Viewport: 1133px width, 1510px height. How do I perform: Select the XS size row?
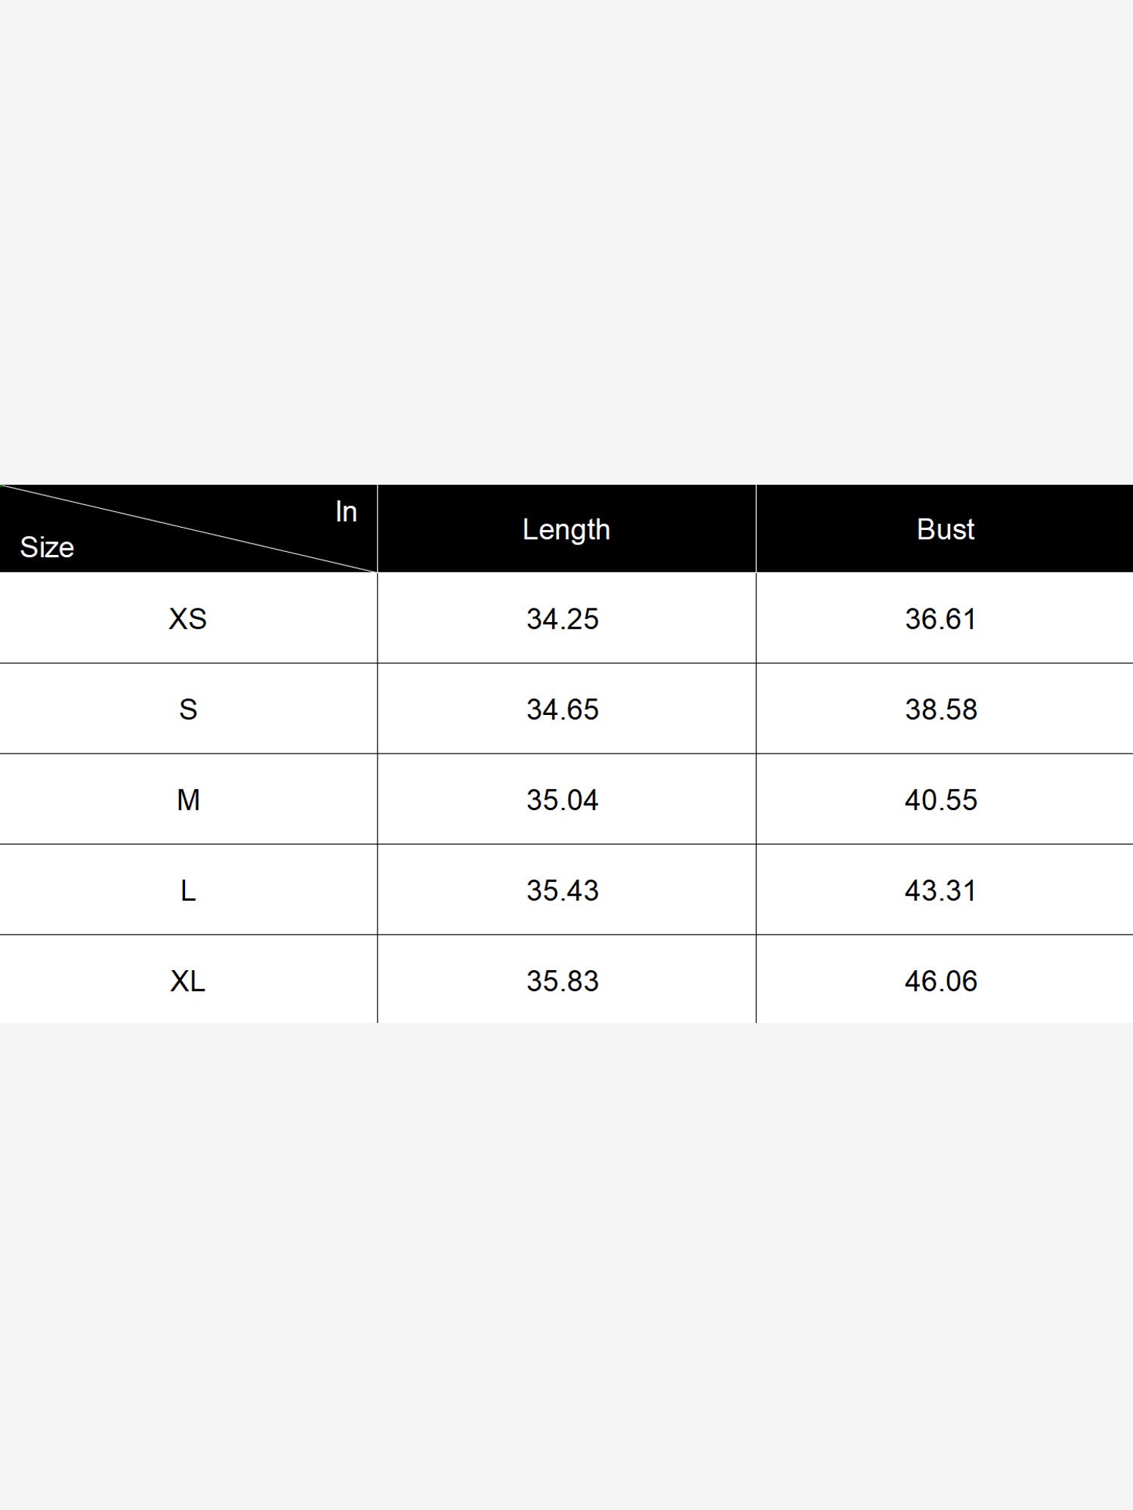click(x=566, y=618)
